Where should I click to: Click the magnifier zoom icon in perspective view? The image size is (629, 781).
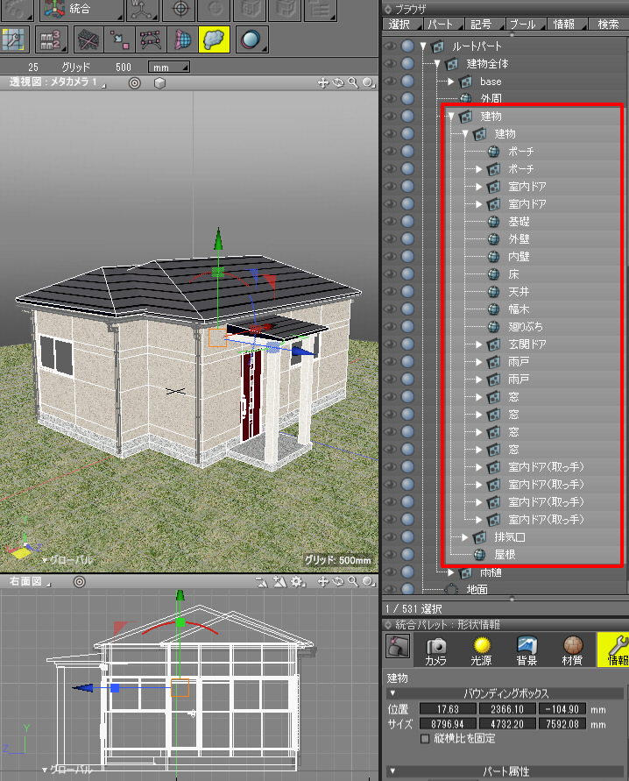353,82
